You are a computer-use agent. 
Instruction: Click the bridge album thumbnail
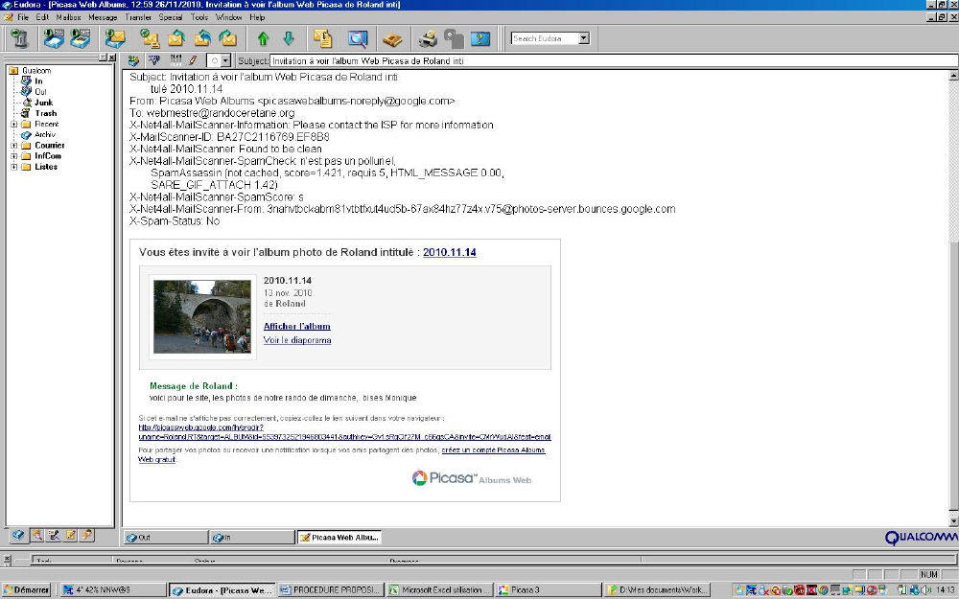(201, 316)
